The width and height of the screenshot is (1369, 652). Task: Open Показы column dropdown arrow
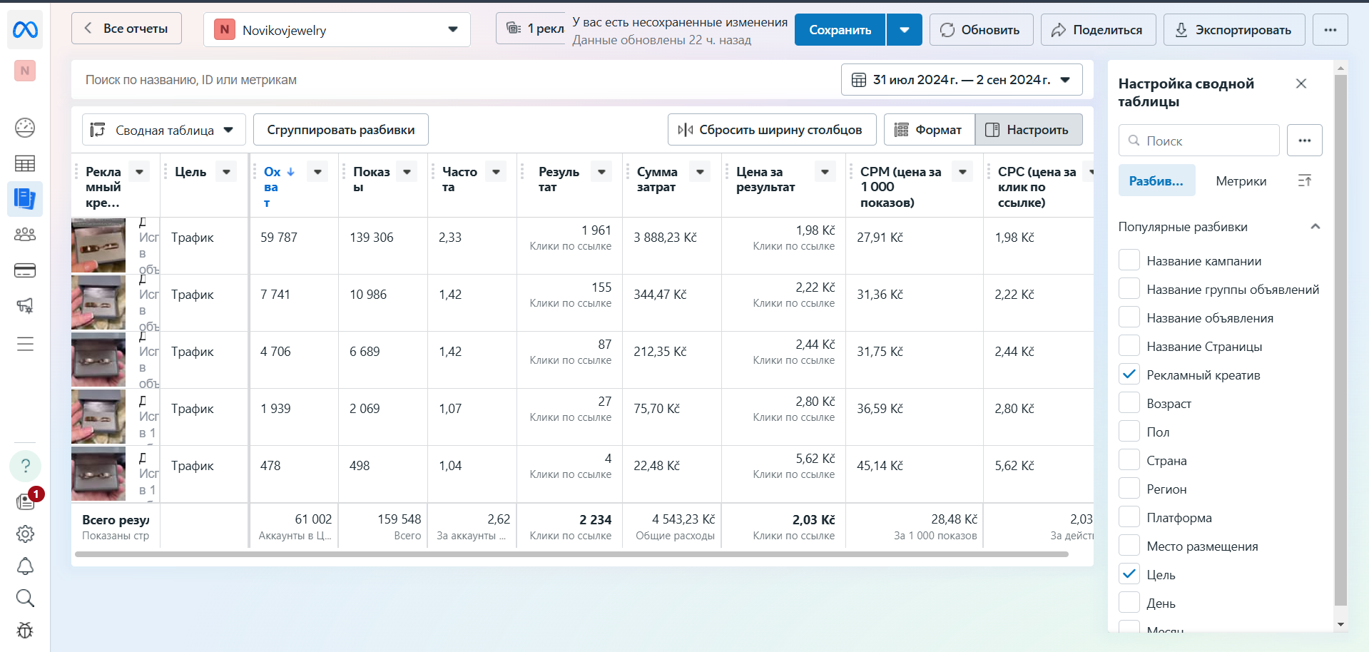click(407, 171)
